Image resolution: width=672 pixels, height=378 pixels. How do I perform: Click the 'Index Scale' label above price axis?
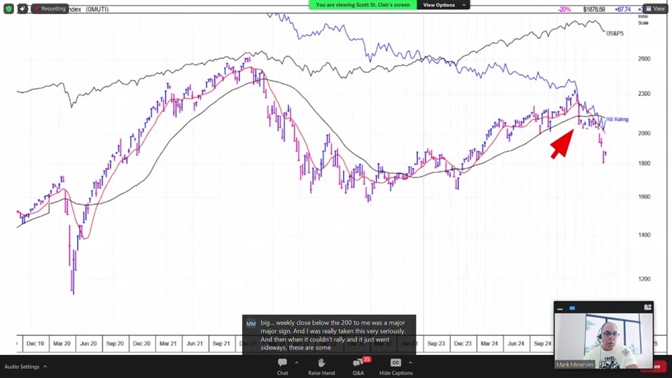point(643,20)
